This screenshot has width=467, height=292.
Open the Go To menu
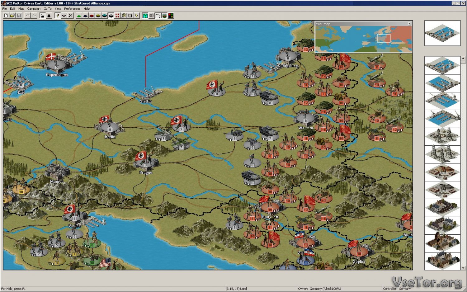(x=47, y=9)
